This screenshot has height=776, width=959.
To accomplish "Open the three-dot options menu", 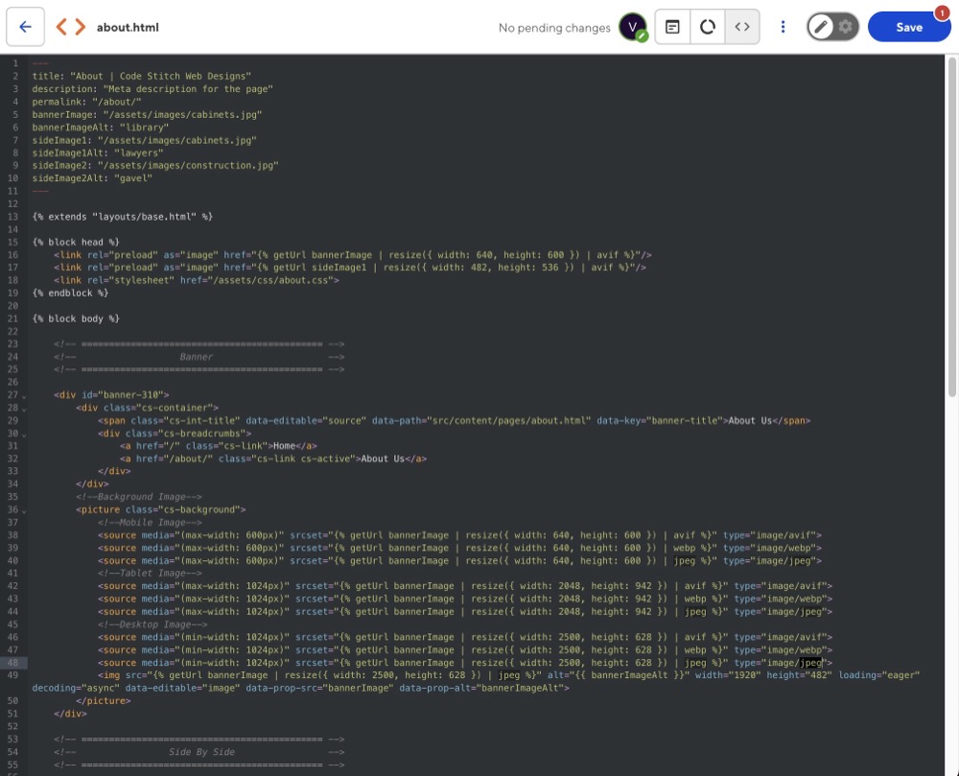I will pos(783,27).
